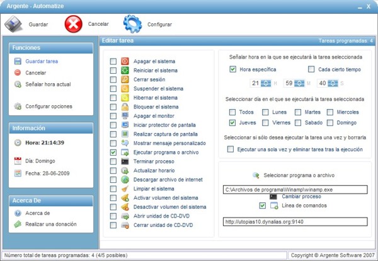Click the Ejecutar programa o archivo icon
The height and width of the screenshot is (261, 378).
point(125,152)
